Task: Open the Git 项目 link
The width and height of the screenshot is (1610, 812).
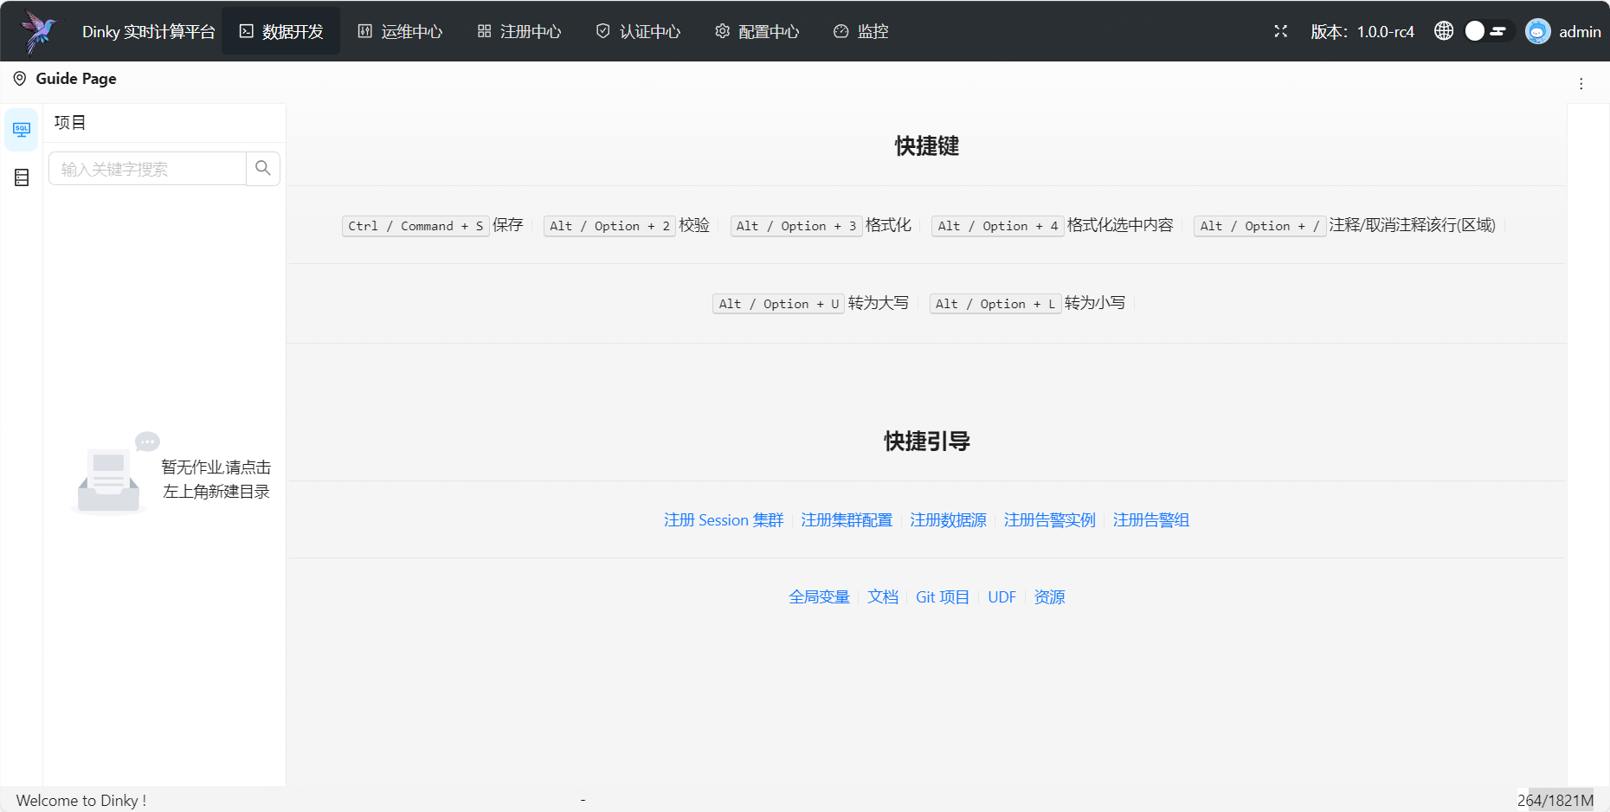Action: [943, 597]
